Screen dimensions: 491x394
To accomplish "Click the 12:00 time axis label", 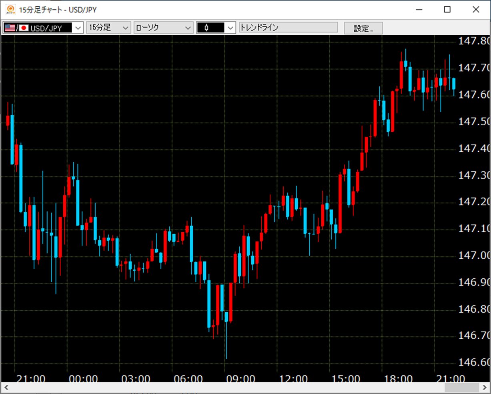I will pyautogui.click(x=293, y=379).
